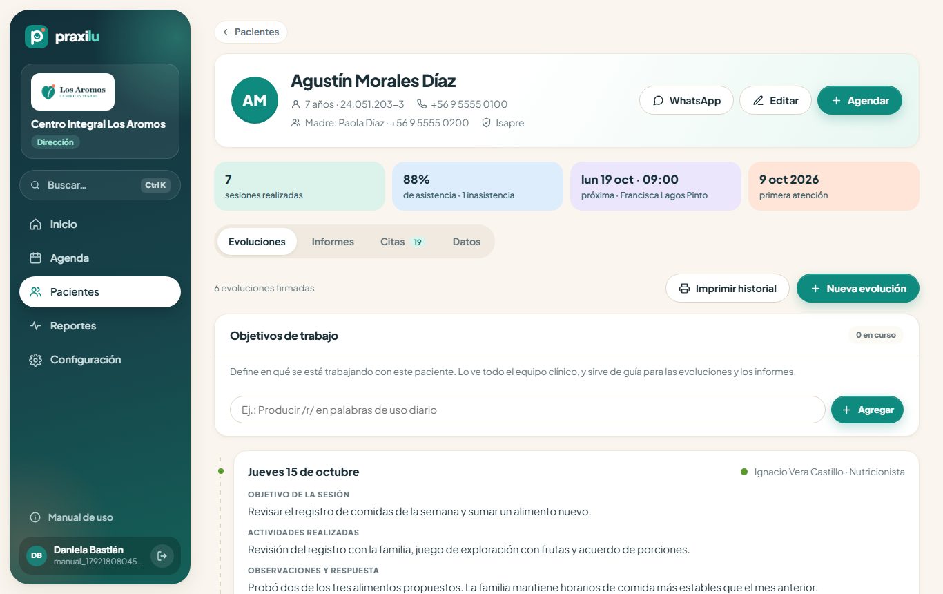Click Imprimir historial button
943x594 pixels.
tap(728, 289)
